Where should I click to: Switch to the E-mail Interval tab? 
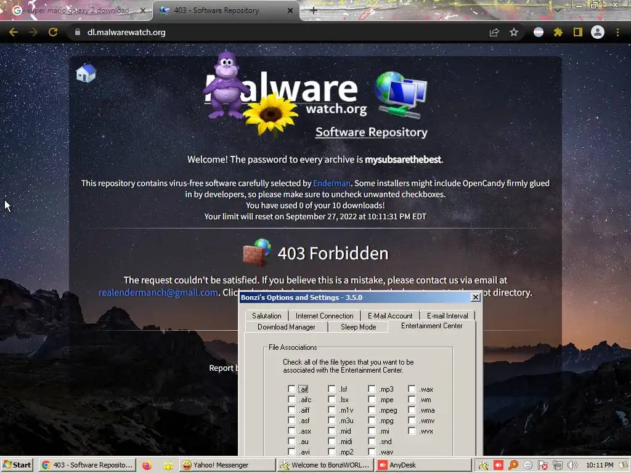(x=447, y=316)
